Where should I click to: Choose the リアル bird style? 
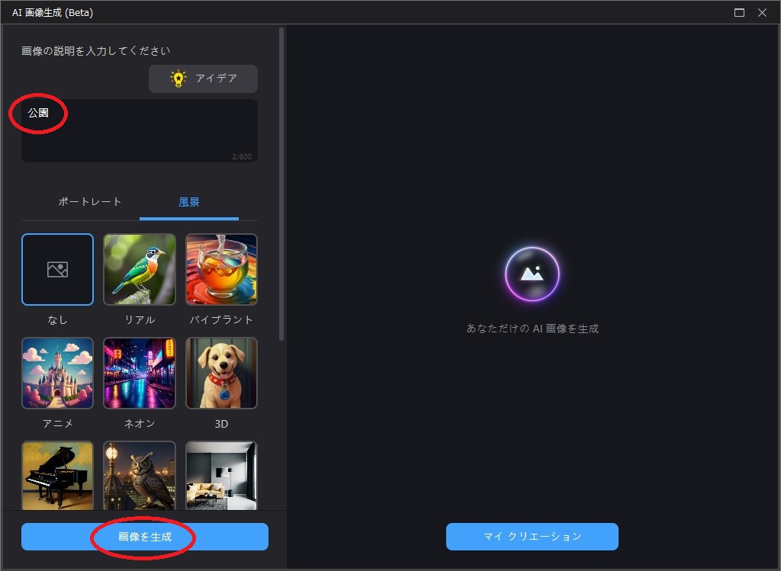[x=140, y=269]
